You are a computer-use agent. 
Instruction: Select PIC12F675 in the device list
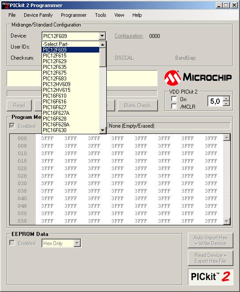click(x=71, y=73)
